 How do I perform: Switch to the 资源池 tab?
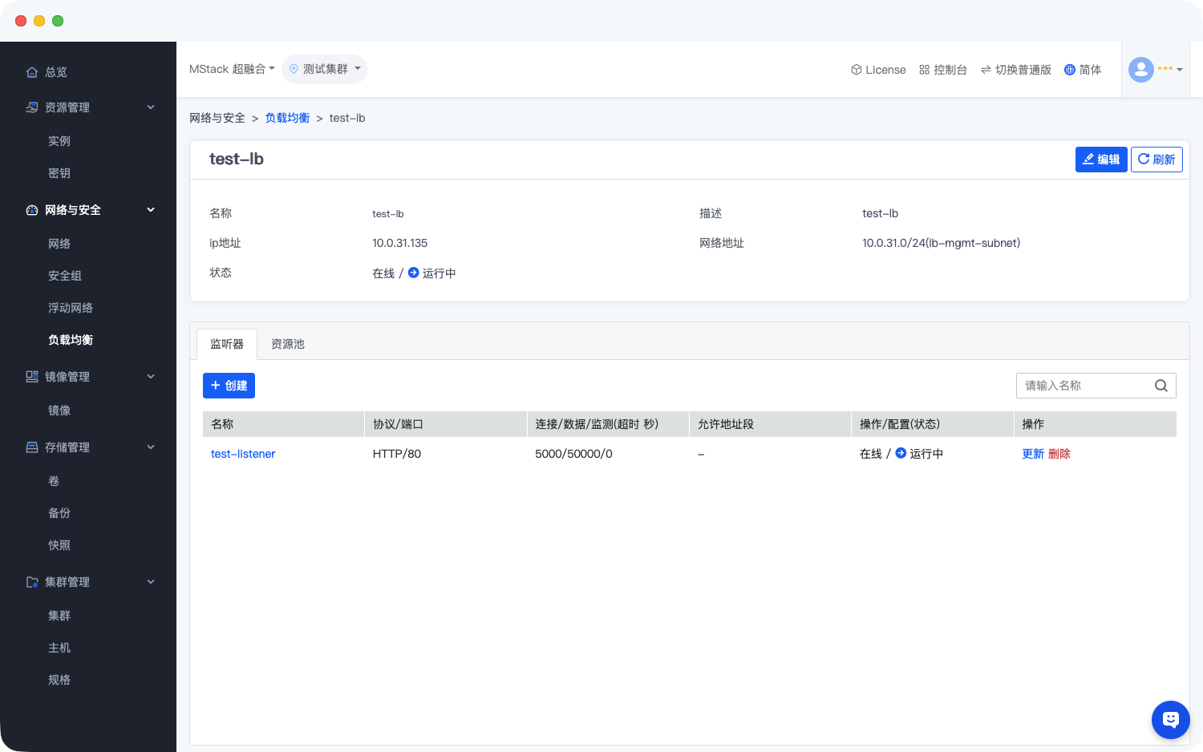click(287, 344)
